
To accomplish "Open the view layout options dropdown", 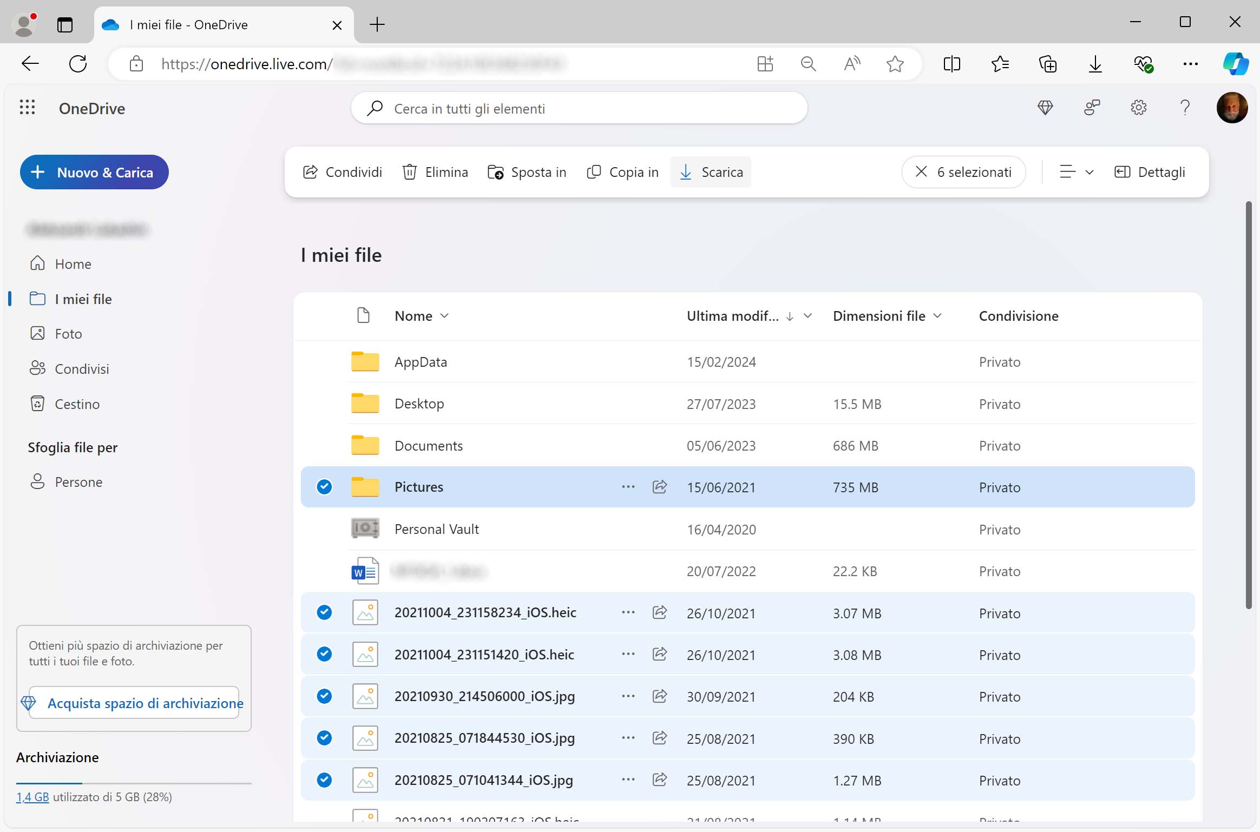I will click(x=1076, y=172).
